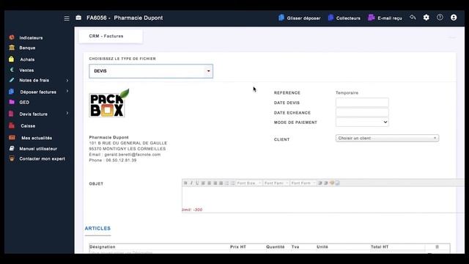This screenshot has height=264, width=469.
Task: Open Achats in sidebar
Action: [27, 59]
